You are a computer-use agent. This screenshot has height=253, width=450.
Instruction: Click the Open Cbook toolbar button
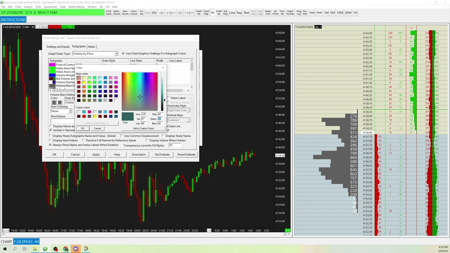(117, 13)
